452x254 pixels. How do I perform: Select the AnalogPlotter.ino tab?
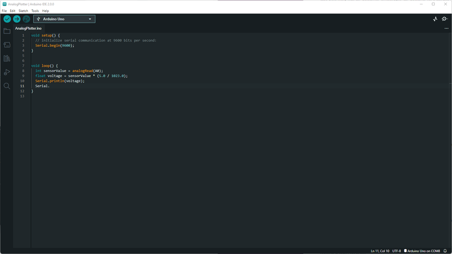[27, 27]
